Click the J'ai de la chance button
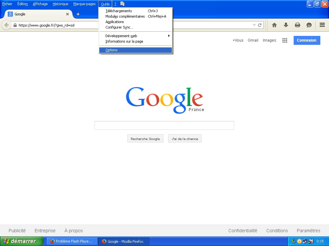This screenshot has width=329, height=246. [x=185, y=139]
